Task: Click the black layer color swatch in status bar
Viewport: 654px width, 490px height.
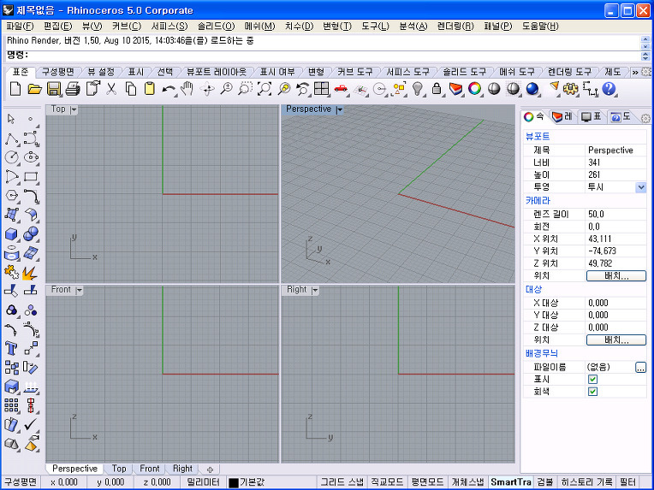Action: pos(233,483)
